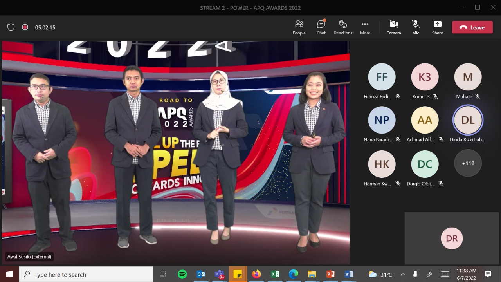Screen dimensions: 501x282
Task: Click muted mic icon beside Nana Paradi
Action: point(398,139)
